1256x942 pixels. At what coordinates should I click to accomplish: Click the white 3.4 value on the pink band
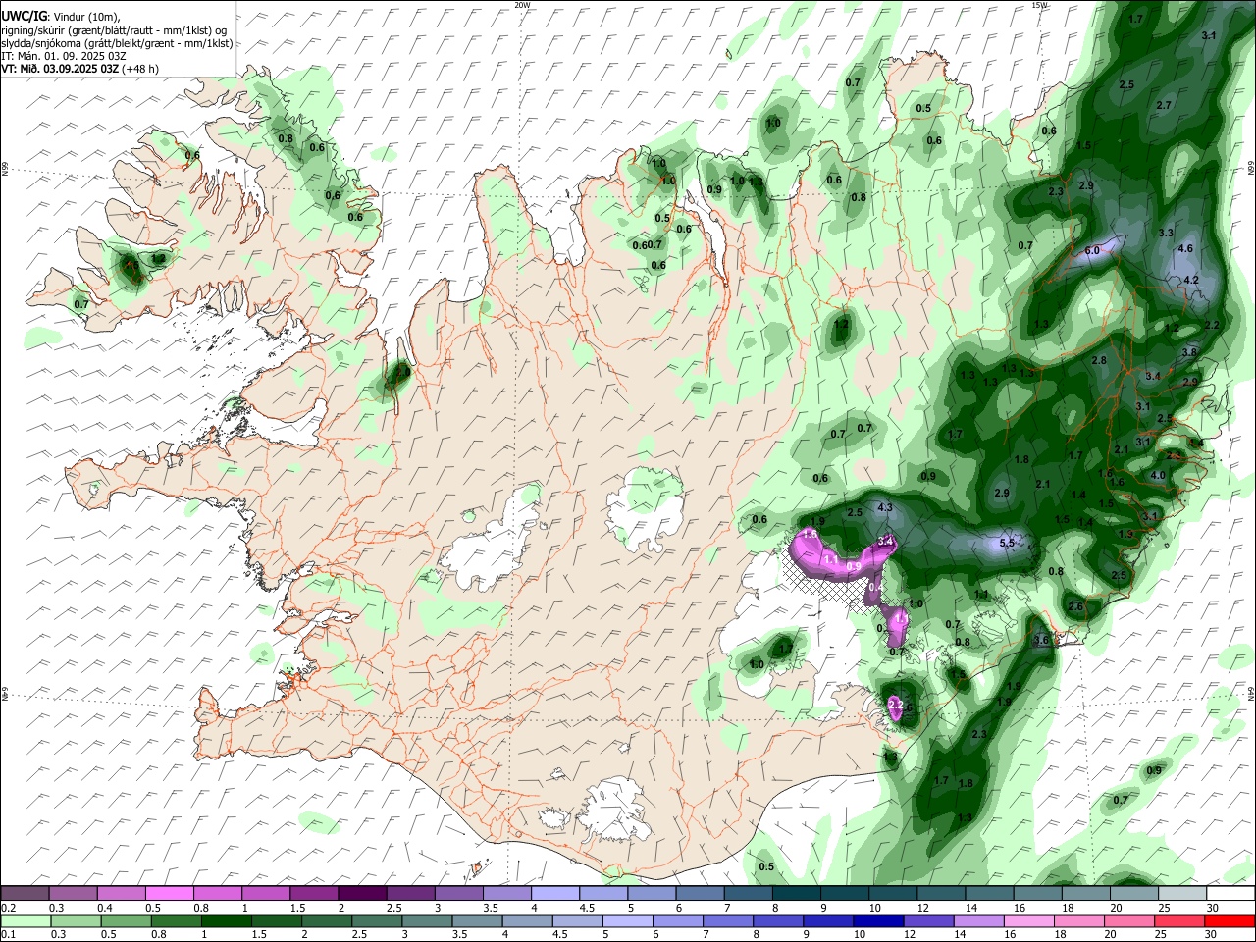click(885, 541)
